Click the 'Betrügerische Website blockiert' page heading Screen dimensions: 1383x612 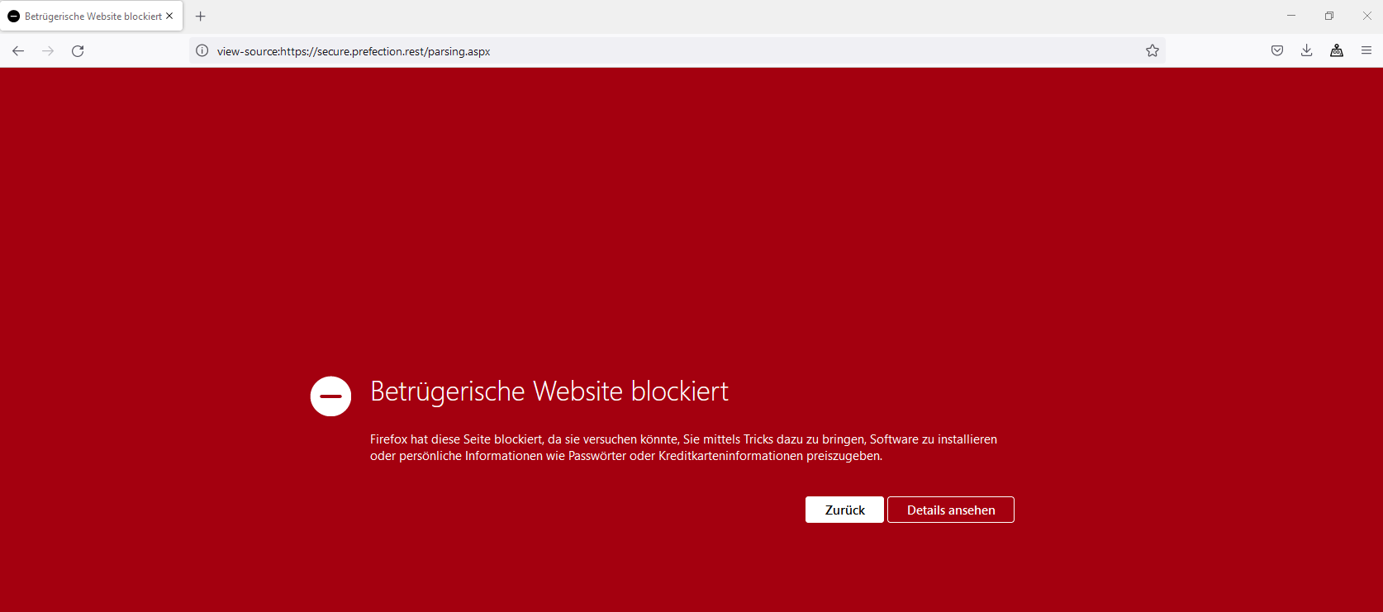click(549, 391)
